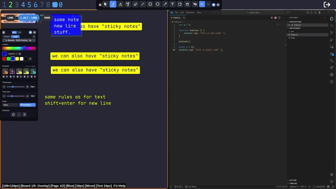Click the Text size slider track

16,96
